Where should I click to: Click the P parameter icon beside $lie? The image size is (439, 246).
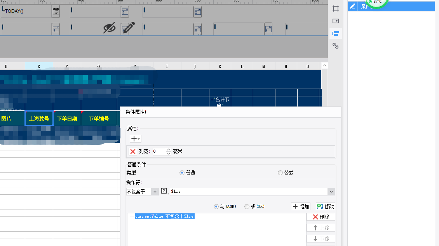[x=164, y=191]
